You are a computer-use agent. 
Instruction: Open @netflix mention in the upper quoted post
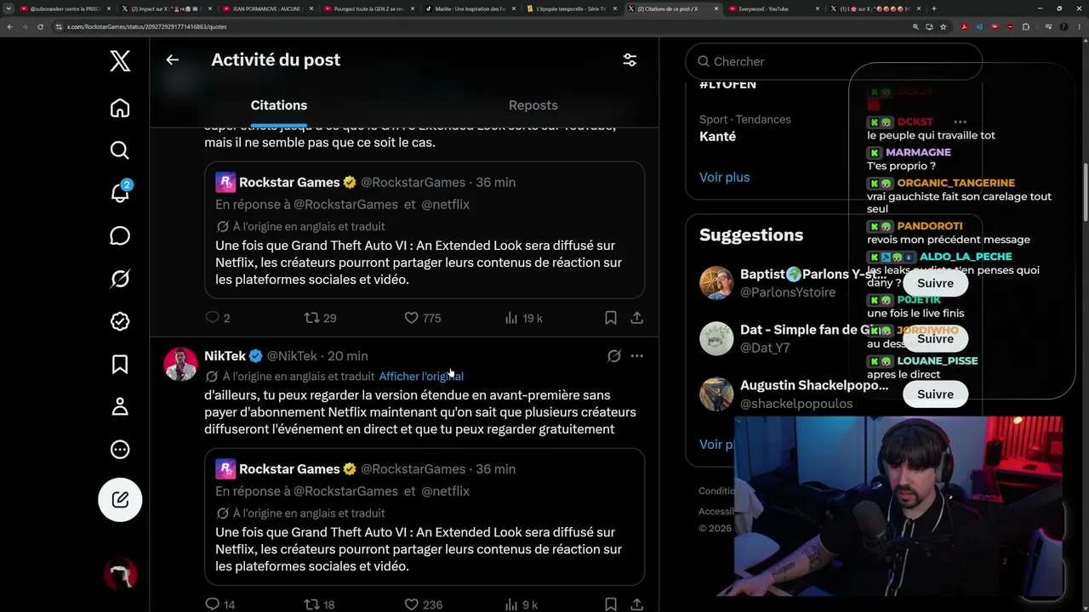point(445,205)
